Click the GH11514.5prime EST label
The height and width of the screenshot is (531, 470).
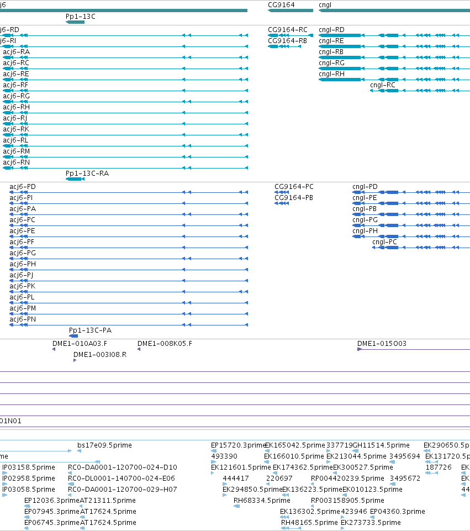coord(381,445)
